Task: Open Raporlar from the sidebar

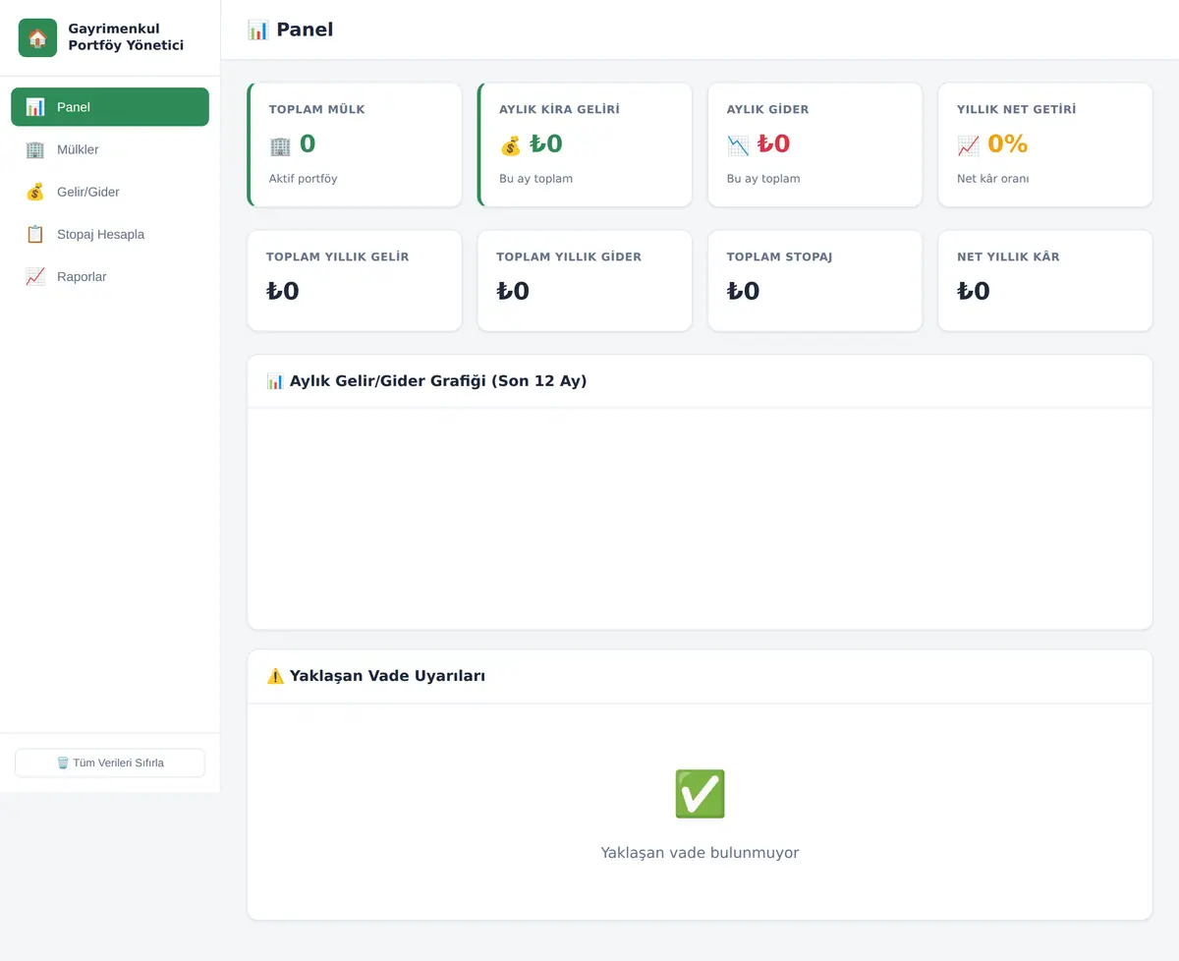Action: tap(110, 276)
